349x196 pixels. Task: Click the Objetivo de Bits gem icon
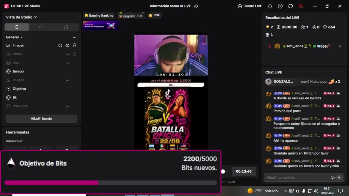pos(11,163)
